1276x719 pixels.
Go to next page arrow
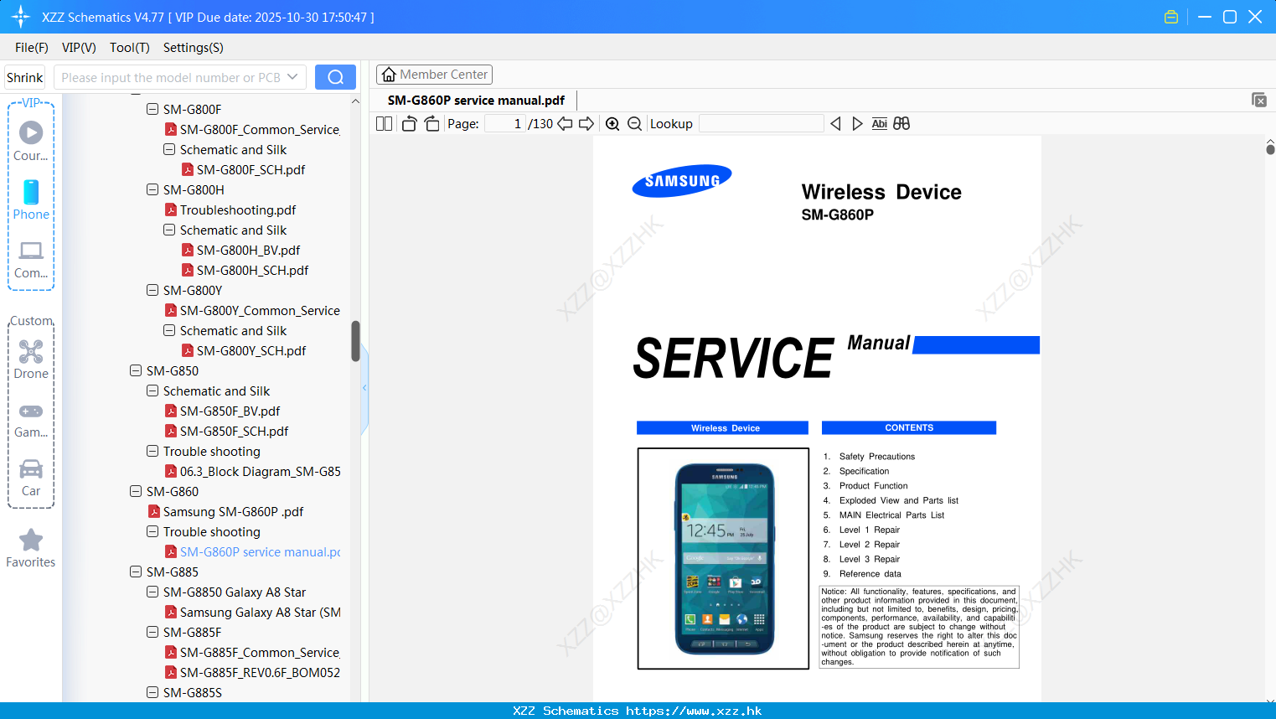coord(586,123)
